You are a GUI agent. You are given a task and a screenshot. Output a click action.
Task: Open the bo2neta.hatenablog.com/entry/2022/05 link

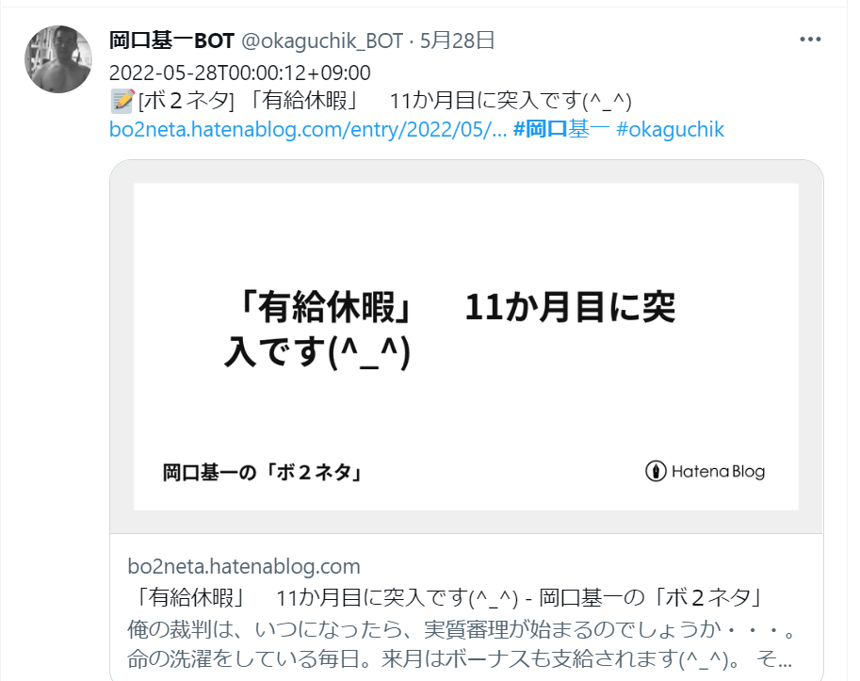coord(308,129)
